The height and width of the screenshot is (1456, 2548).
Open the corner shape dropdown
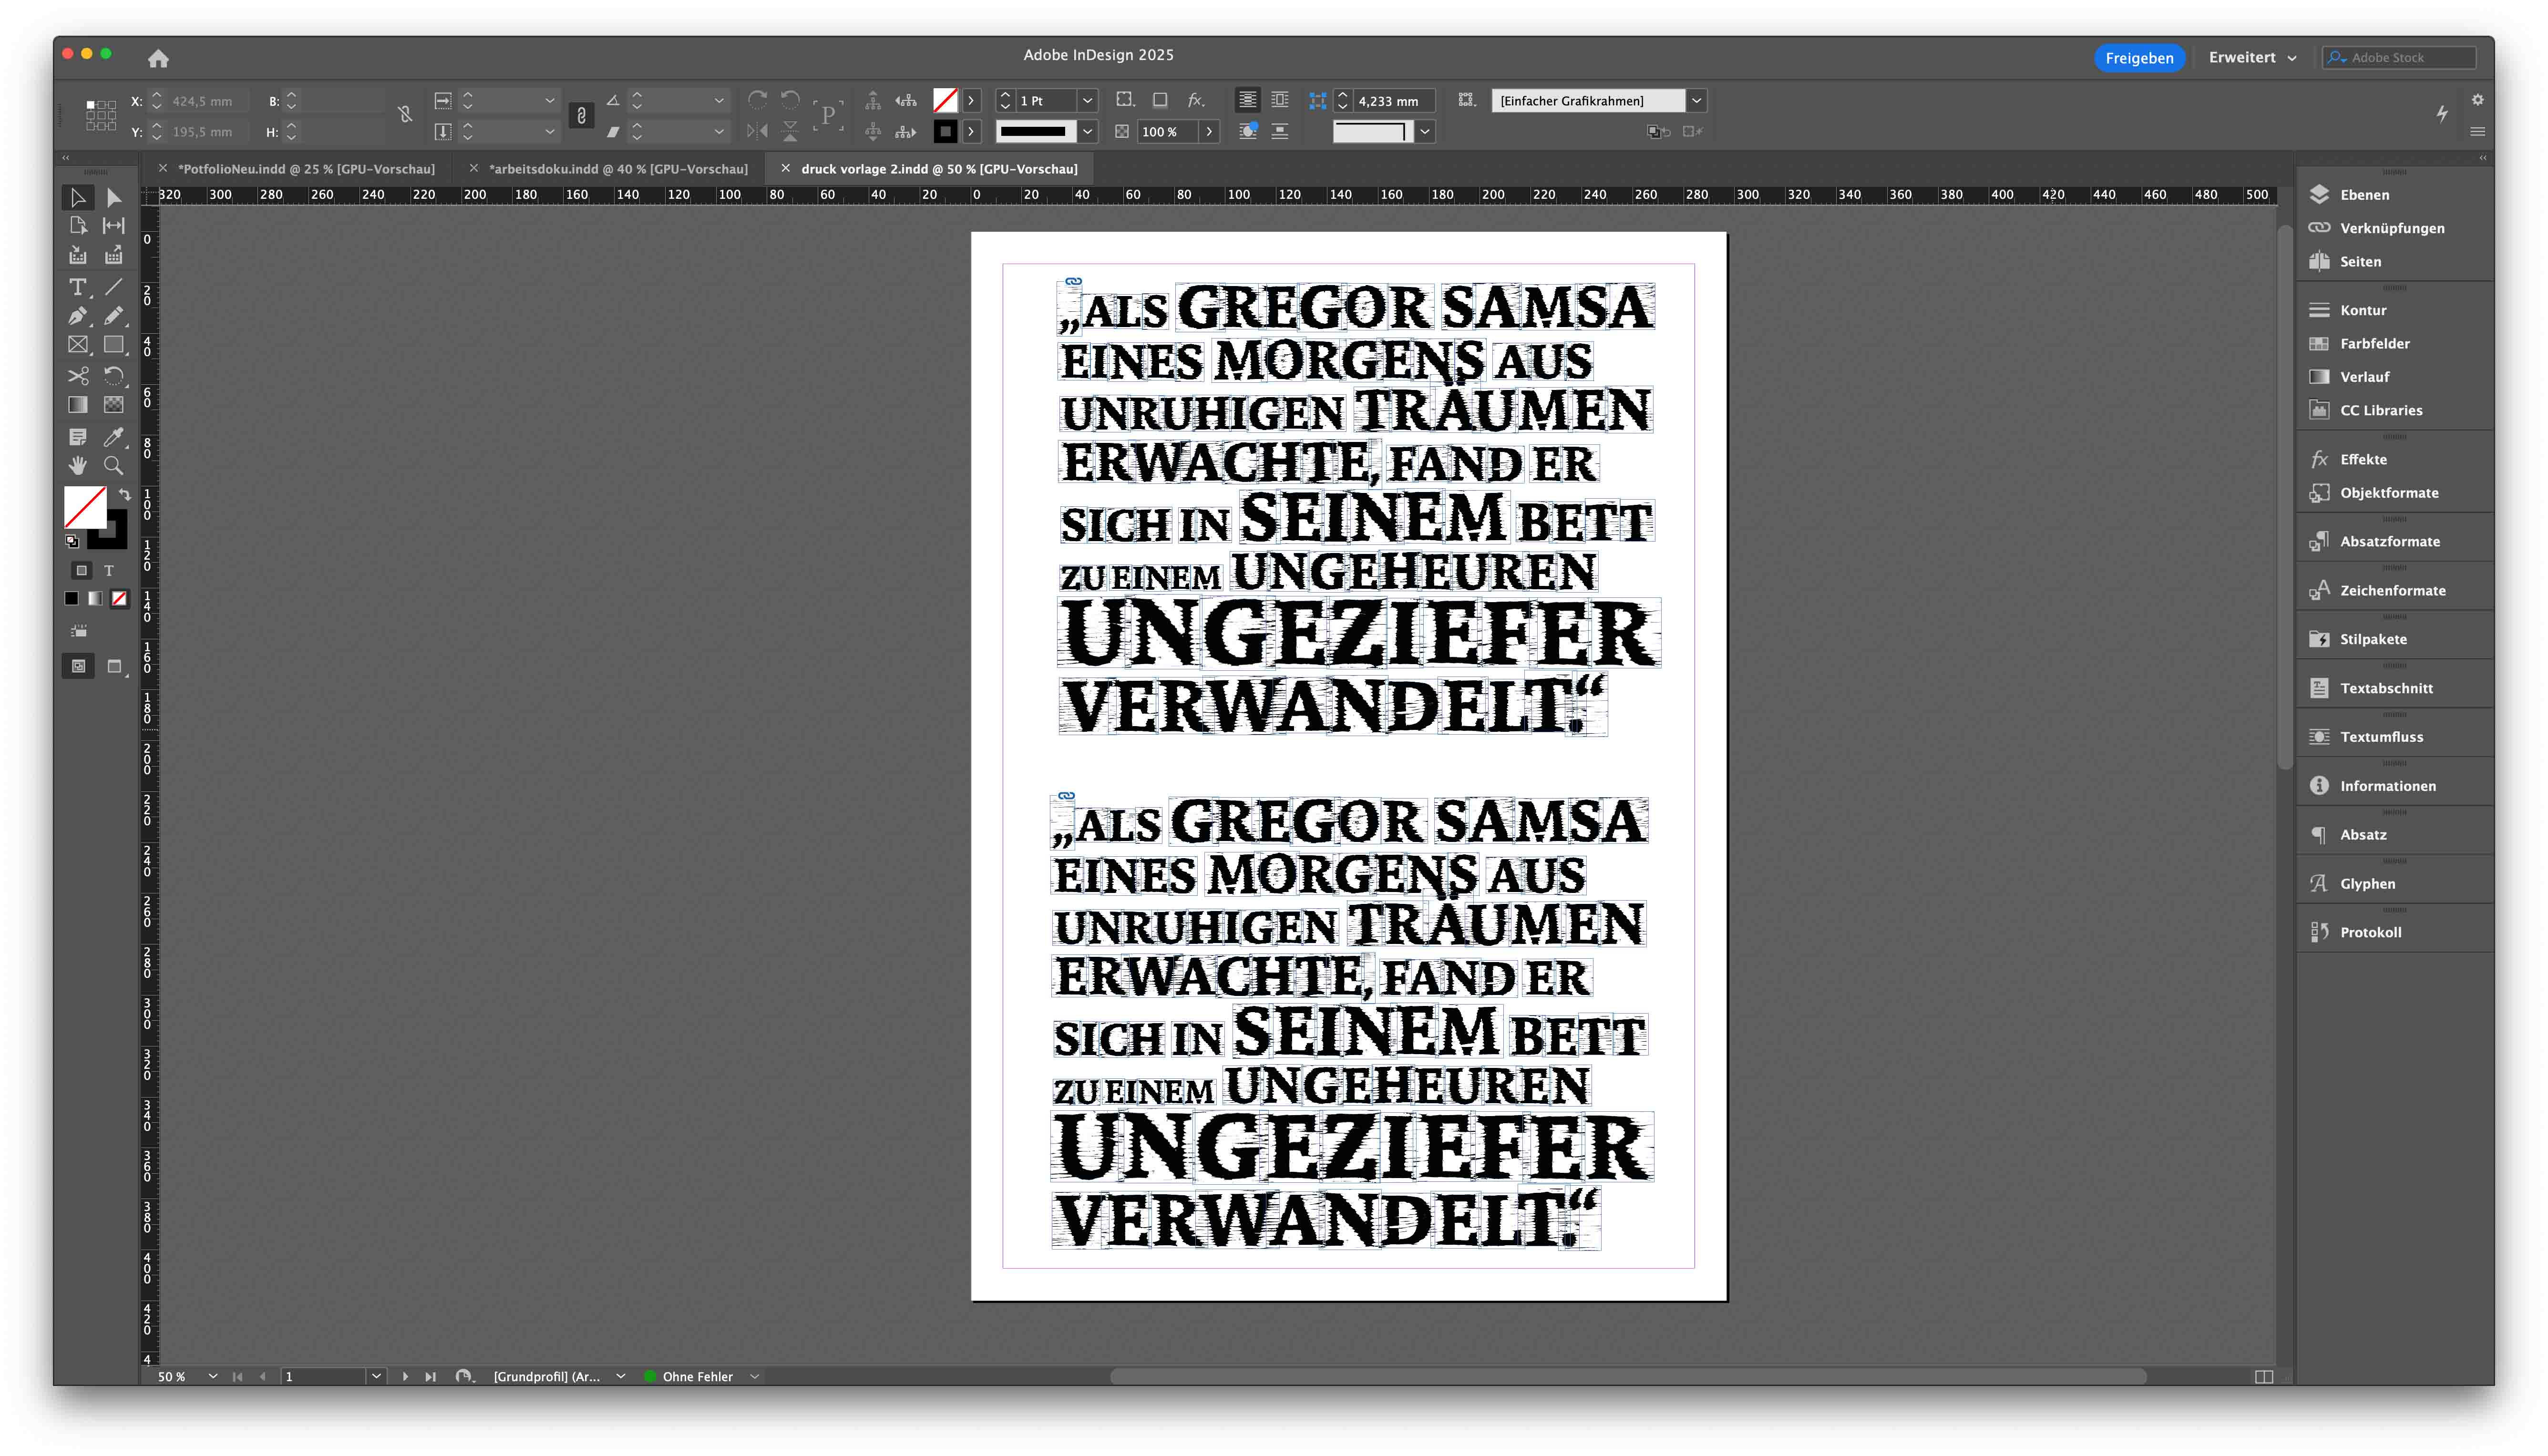[x=1425, y=131]
